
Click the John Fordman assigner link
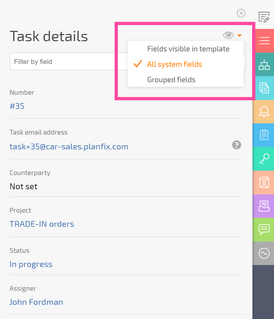coord(36,302)
